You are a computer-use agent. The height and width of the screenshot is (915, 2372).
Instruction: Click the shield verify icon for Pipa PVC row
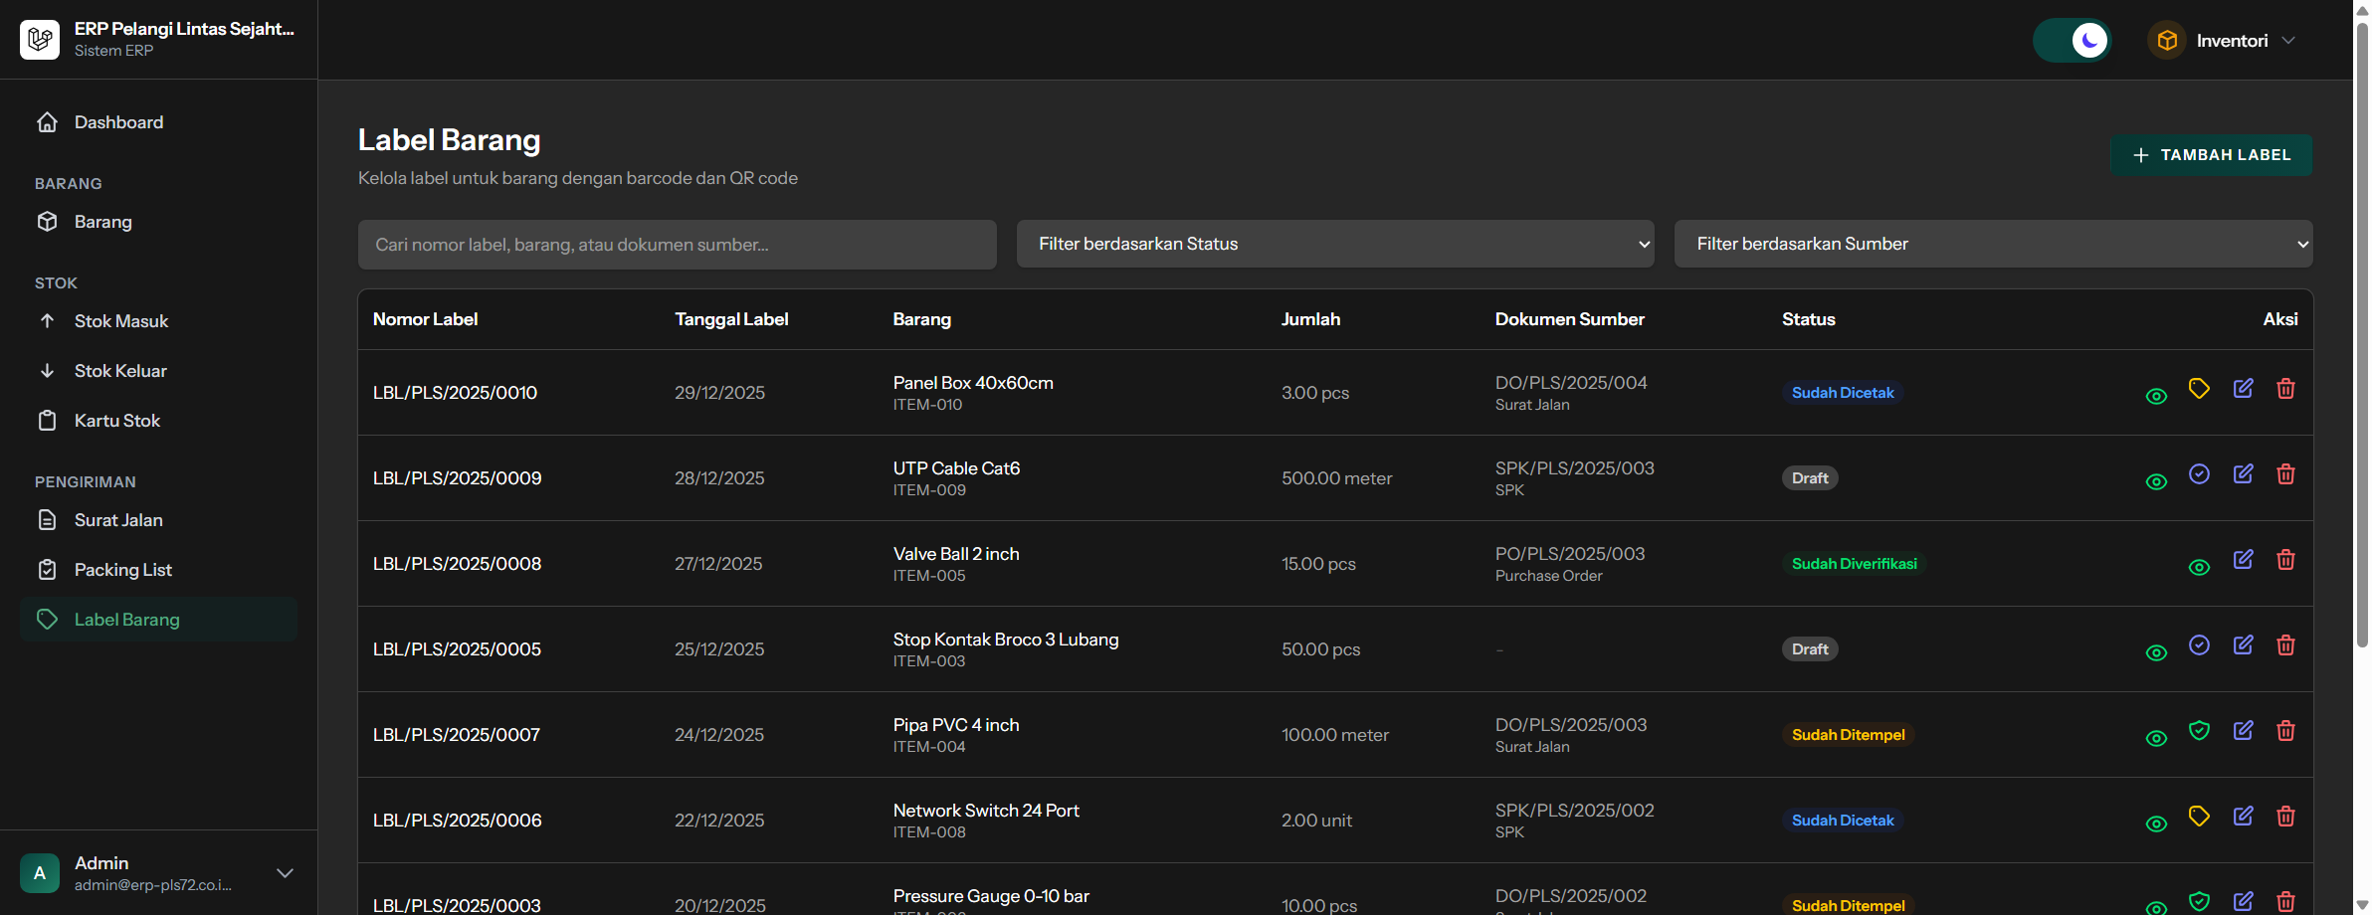tap(2199, 731)
